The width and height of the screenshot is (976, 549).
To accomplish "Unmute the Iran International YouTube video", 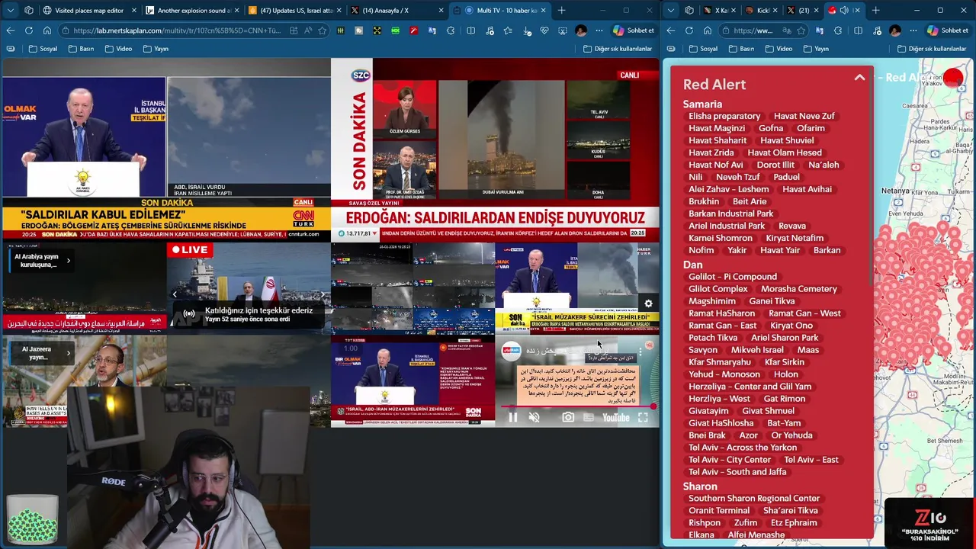I will [534, 417].
